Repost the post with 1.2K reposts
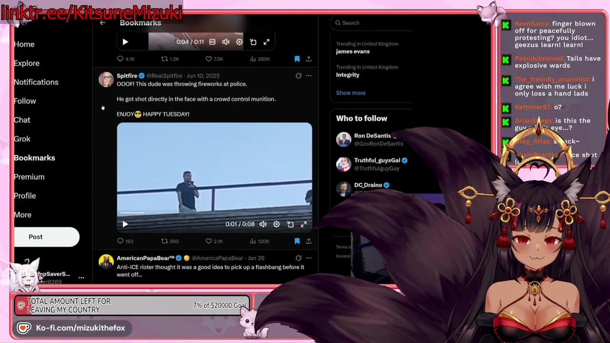This screenshot has width=610, height=343. 170,59
